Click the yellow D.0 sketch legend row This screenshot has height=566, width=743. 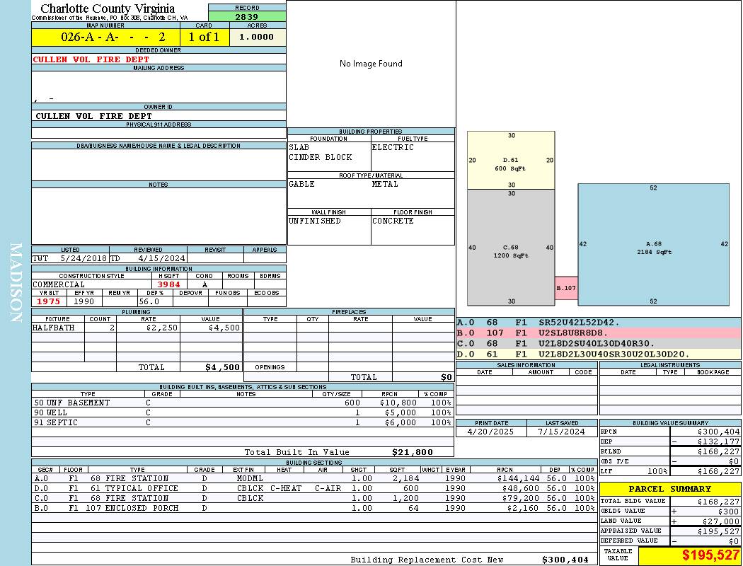599,354
